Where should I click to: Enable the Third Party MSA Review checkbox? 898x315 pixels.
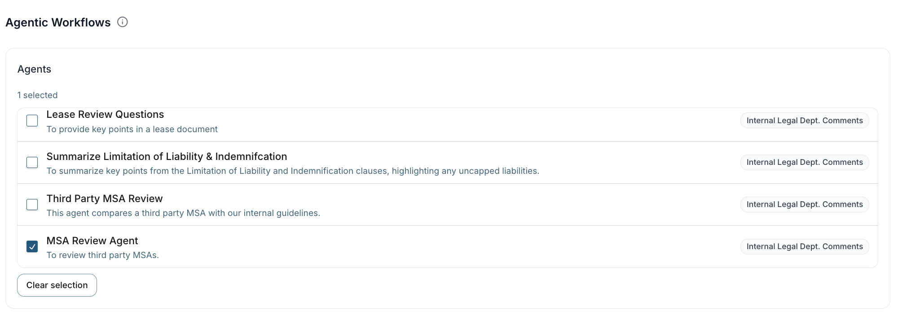coord(32,204)
